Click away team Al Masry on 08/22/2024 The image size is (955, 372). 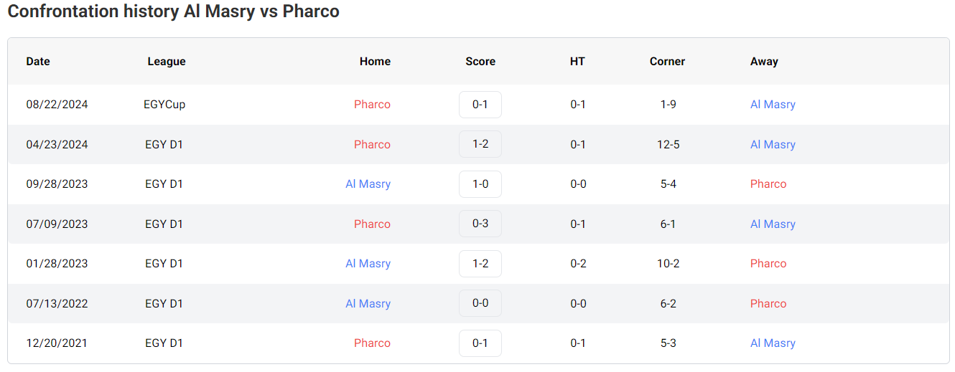tap(773, 105)
